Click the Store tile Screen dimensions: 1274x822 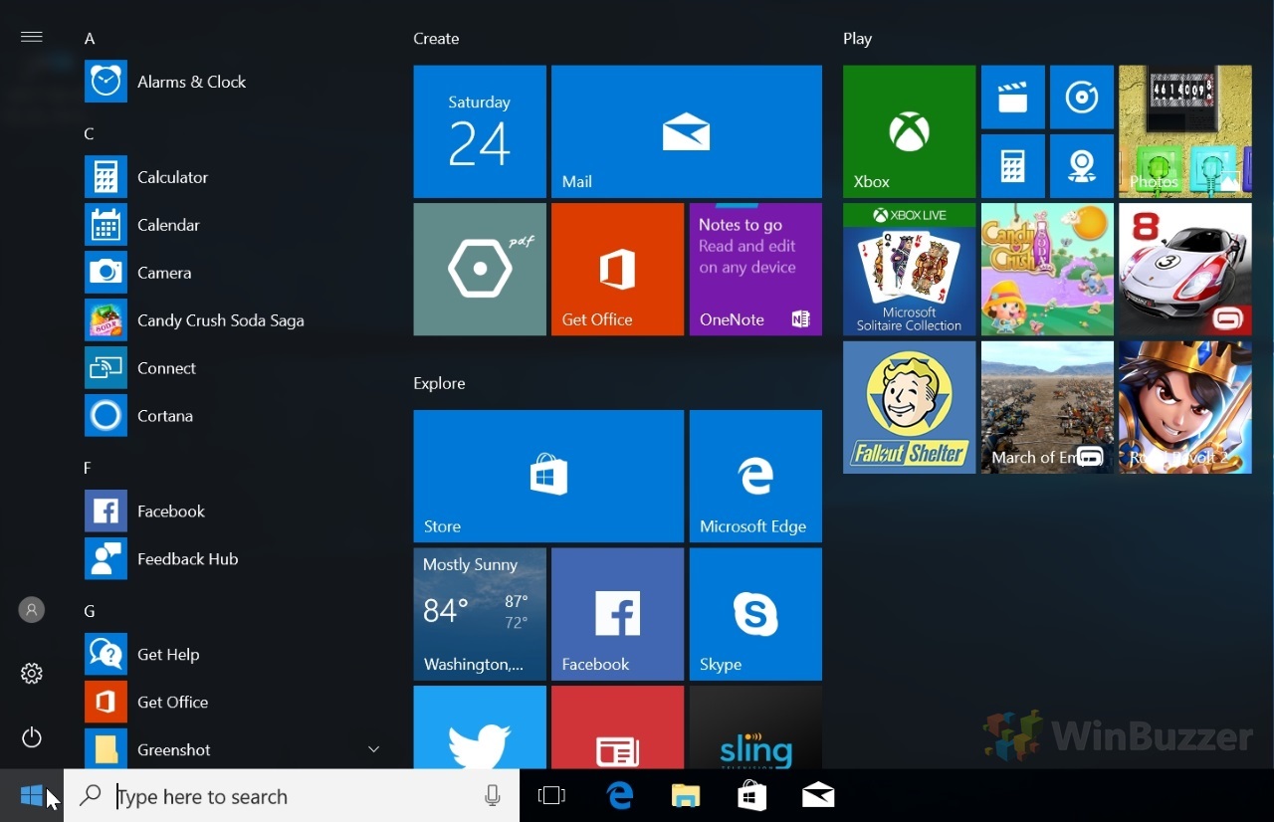pyautogui.click(x=548, y=476)
